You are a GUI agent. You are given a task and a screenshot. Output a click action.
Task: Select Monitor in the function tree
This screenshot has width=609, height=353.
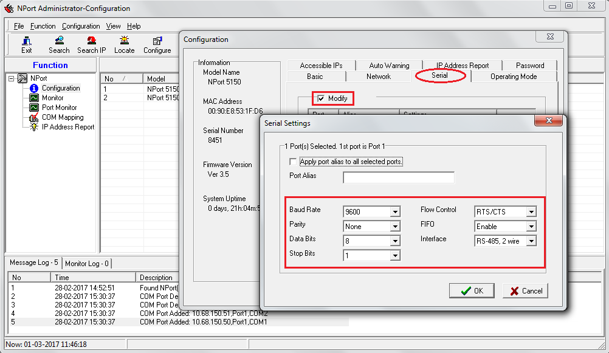tap(52, 98)
